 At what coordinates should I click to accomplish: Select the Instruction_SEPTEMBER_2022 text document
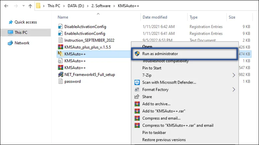tap(89, 40)
